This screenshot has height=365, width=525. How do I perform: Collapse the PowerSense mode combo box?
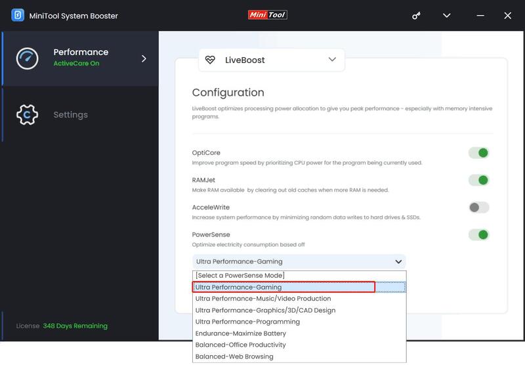[398, 261]
